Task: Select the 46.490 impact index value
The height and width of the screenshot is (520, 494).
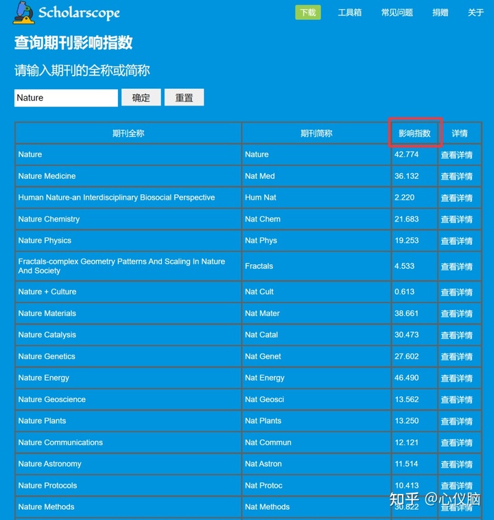Action: point(406,378)
